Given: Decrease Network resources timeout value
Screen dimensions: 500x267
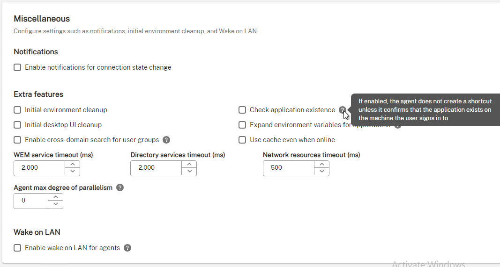Looking at the screenshot, I should 322,172.
